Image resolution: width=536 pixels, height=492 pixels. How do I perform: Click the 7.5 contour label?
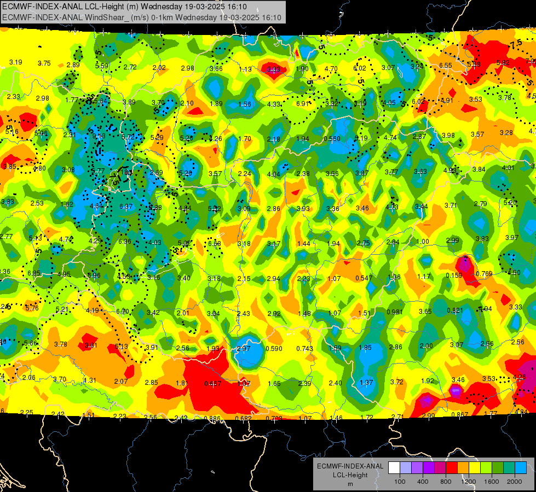click(x=516, y=44)
